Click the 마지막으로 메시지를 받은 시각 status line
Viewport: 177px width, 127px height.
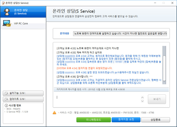click(x=91, y=89)
